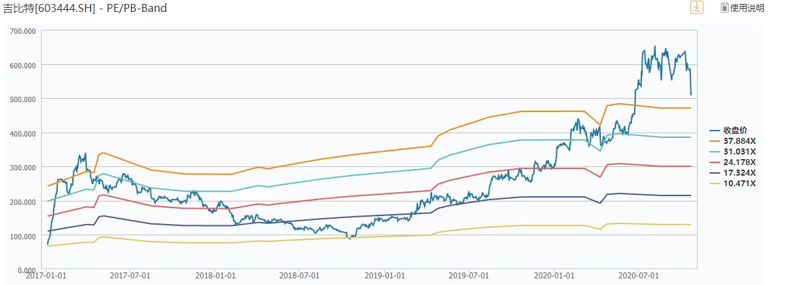The height and width of the screenshot is (285, 789).
Task: Click the orange 37.884X legend line marker
Action: click(715, 141)
